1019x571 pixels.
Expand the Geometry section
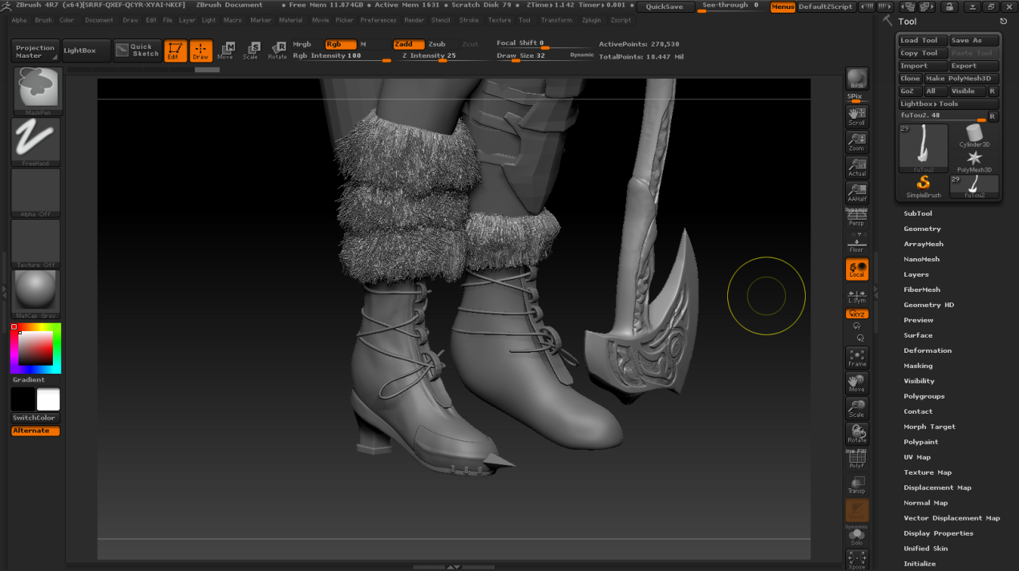pos(922,229)
